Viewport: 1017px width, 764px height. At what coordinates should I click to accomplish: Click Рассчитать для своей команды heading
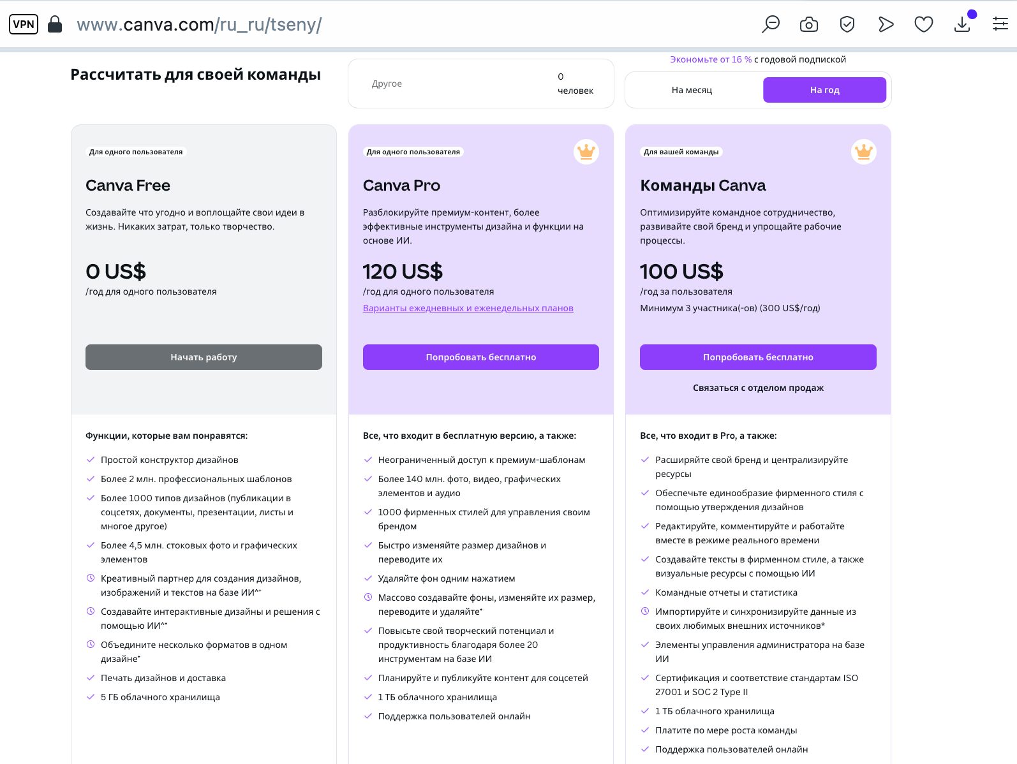pos(195,75)
